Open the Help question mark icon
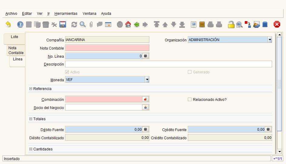This screenshot has height=164, width=286. tap(20, 24)
